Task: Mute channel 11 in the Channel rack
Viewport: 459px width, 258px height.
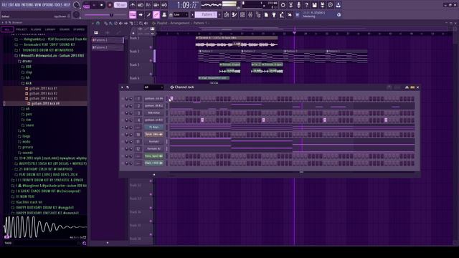Action: pyautogui.click(x=123, y=142)
